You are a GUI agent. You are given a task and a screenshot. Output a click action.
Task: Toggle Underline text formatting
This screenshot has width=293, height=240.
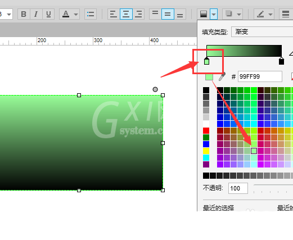coord(48,14)
